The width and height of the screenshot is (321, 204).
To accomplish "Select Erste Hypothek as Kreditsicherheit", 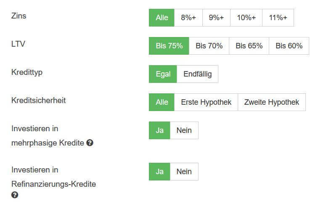I will (206, 102).
